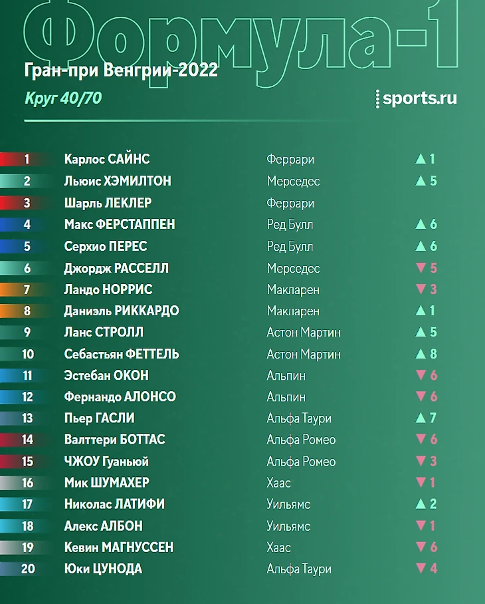Click the red position 1 color badge

click(x=23, y=159)
